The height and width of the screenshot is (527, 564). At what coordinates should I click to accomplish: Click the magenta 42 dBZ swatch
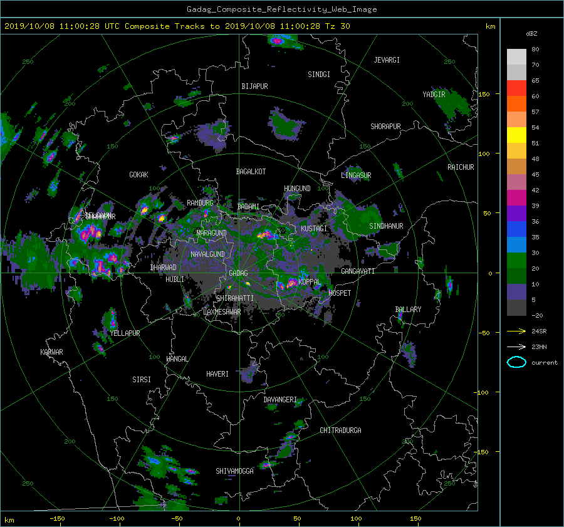coord(516,197)
